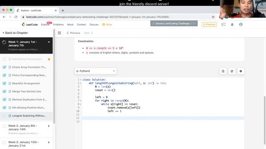Toggle checkbox for Palindrome Permutation
The width and height of the screenshot is (266, 149).
click(5, 59)
